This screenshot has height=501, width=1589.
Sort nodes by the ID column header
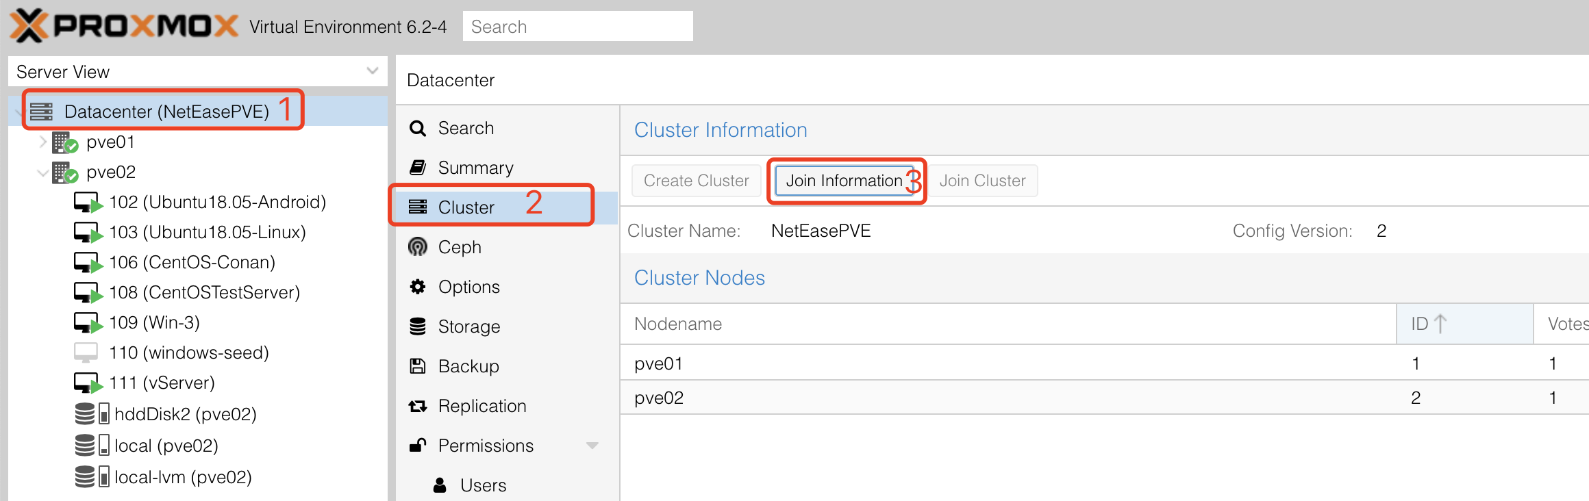tap(1464, 324)
